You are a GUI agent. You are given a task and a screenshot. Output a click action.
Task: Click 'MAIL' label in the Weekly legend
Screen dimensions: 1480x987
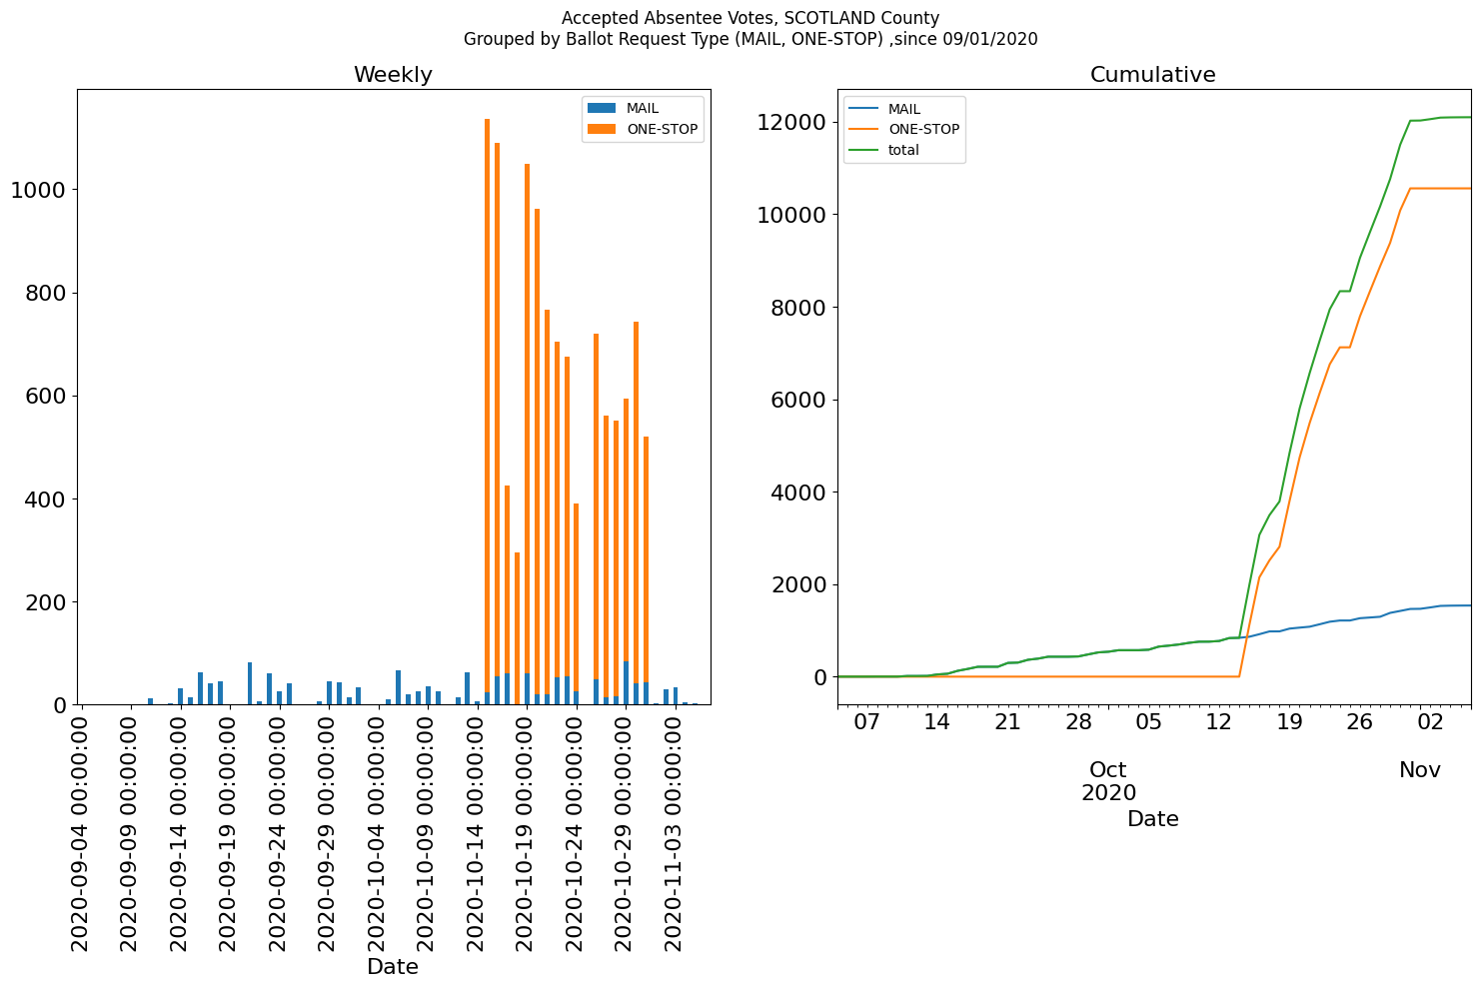[643, 108]
